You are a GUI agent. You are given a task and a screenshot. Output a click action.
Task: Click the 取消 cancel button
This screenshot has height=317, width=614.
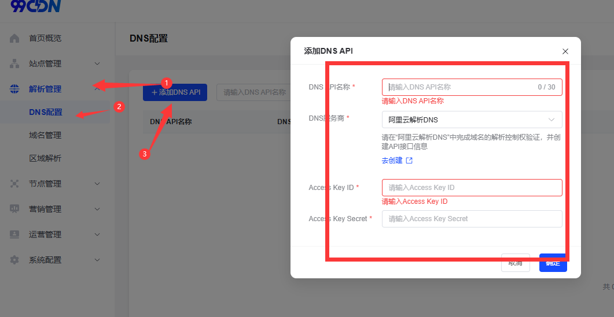click(515, 263)
